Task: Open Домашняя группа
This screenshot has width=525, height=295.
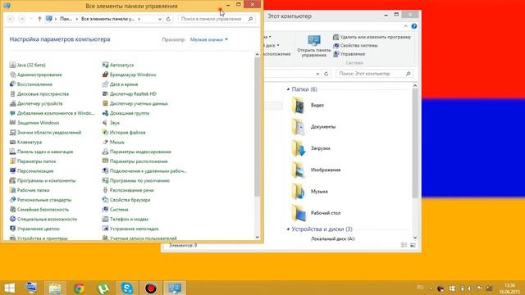Action: tap(126, 113)
